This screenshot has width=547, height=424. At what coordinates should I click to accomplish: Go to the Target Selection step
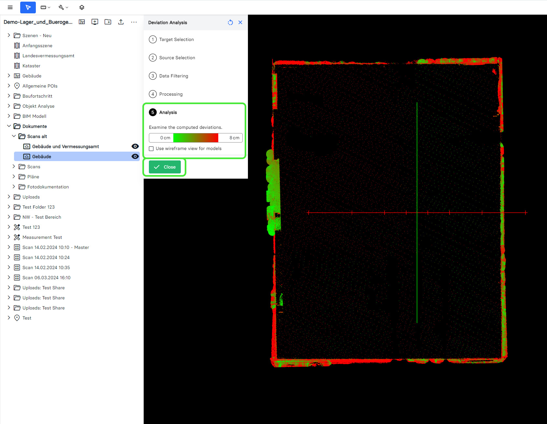pos(176,39)
